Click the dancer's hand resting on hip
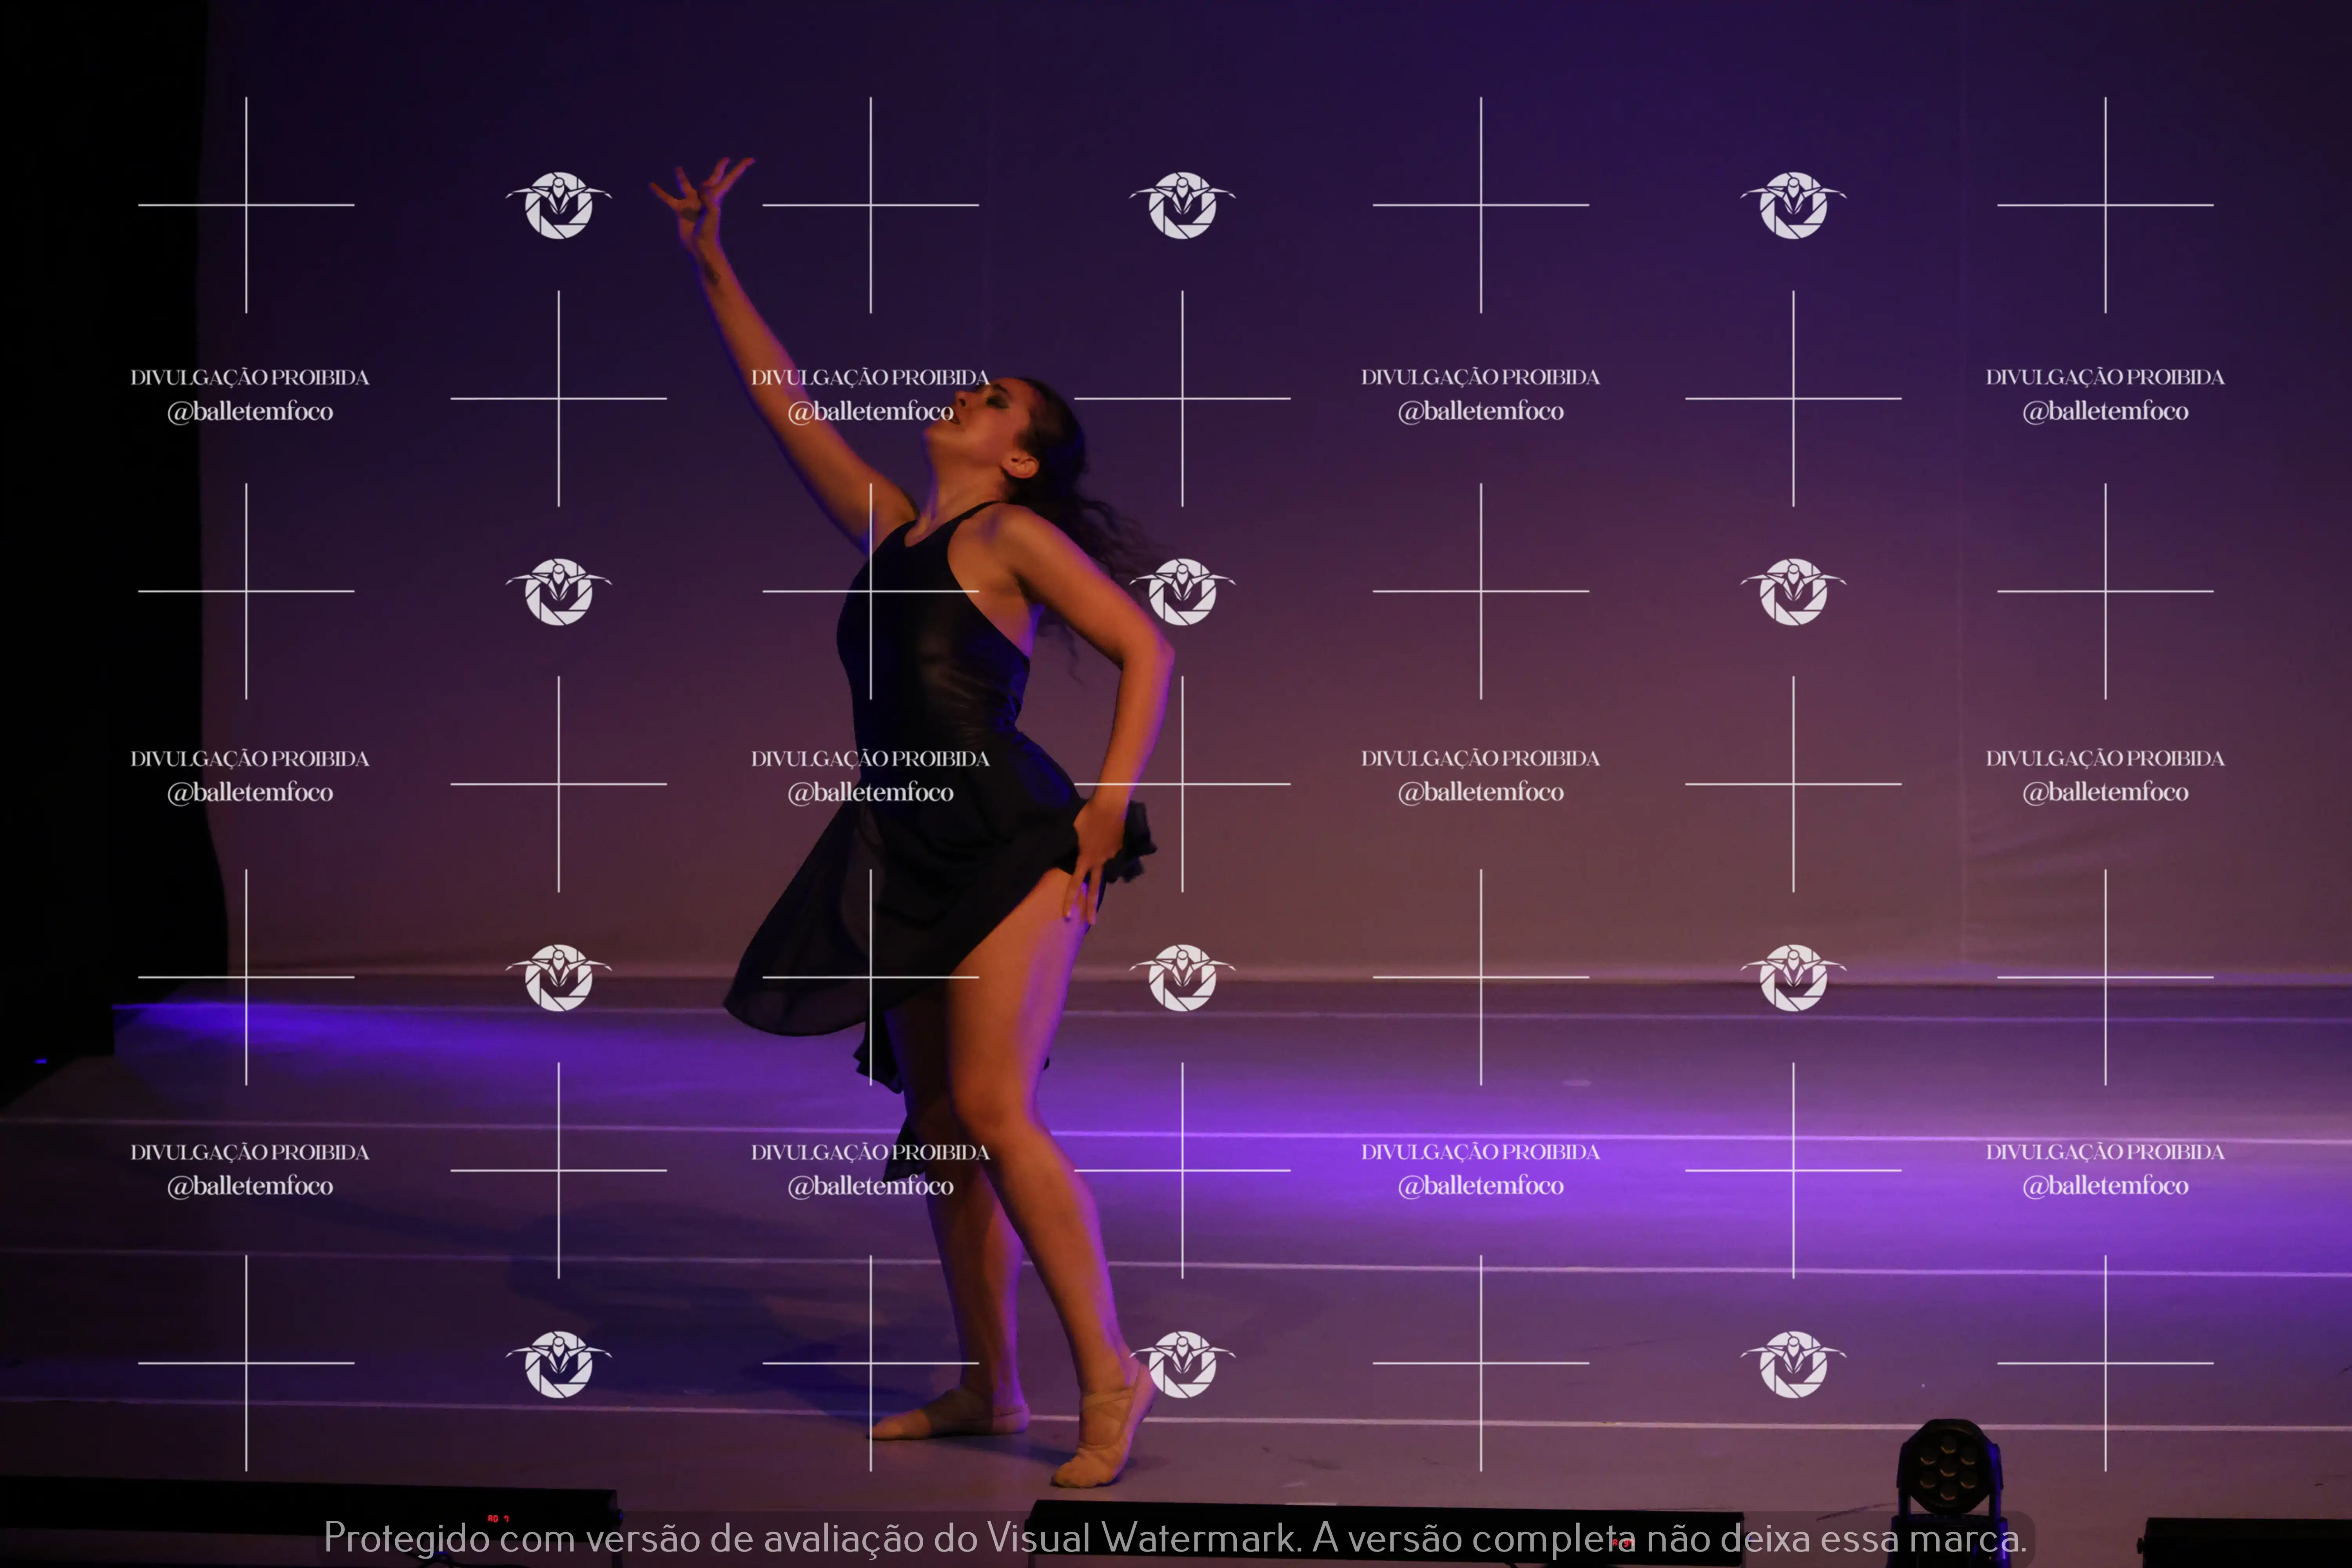Image resolution: width=2352 pixels, height=1568 pixels. pos(1095,850)
